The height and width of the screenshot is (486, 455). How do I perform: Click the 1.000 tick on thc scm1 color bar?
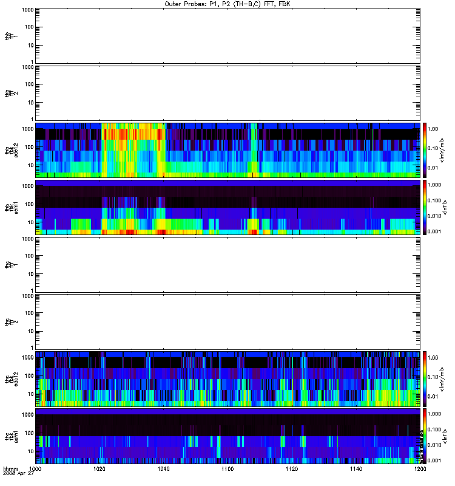click(x=434, y=414)
